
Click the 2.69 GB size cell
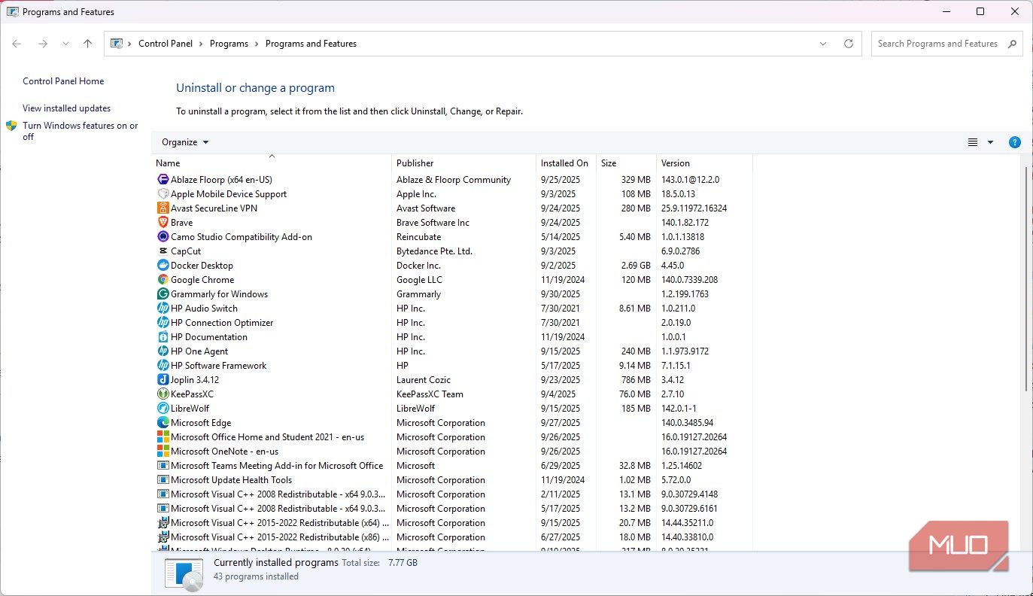point(636,266)
